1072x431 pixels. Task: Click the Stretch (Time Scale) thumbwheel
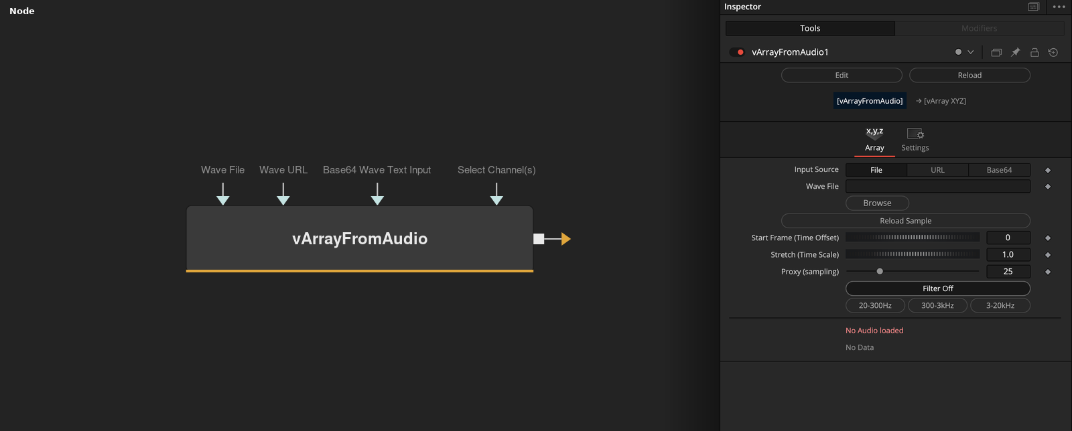(x=913, y=254)
